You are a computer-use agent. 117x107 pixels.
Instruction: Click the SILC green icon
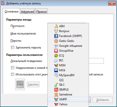(x=56, y=85)
